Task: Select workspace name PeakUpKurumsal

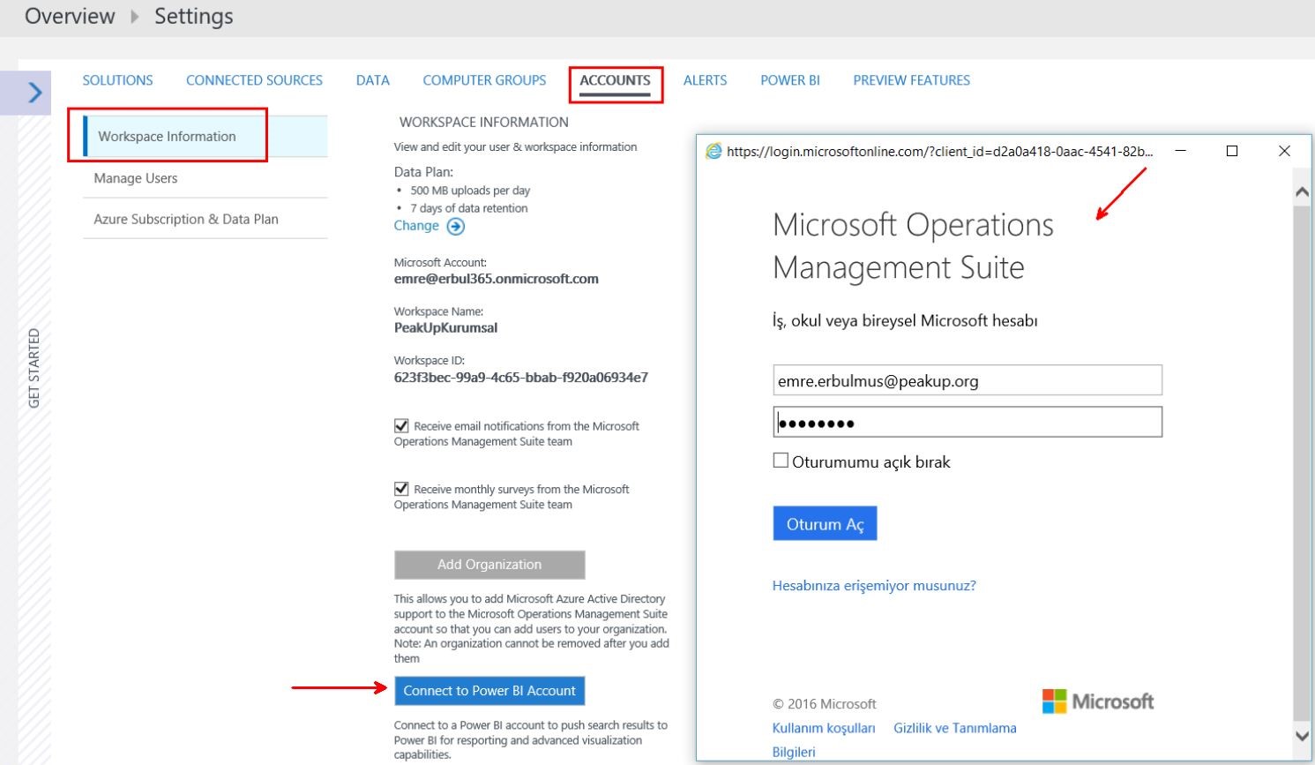Action: click(445, 328)
